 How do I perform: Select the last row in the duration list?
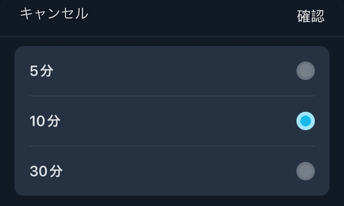tap(172, 172)
